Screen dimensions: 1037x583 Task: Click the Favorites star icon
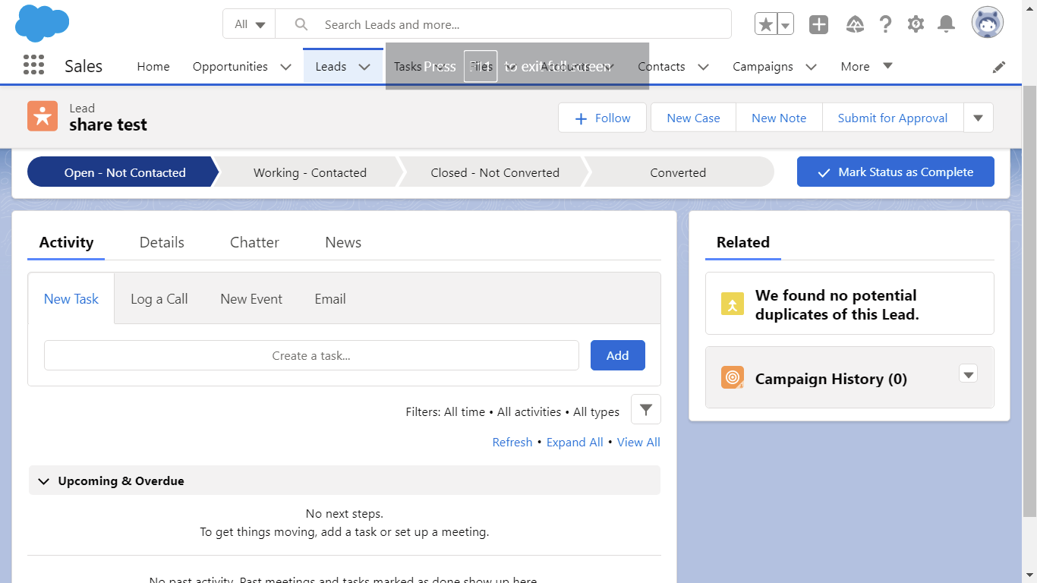[x=766, y=24]
